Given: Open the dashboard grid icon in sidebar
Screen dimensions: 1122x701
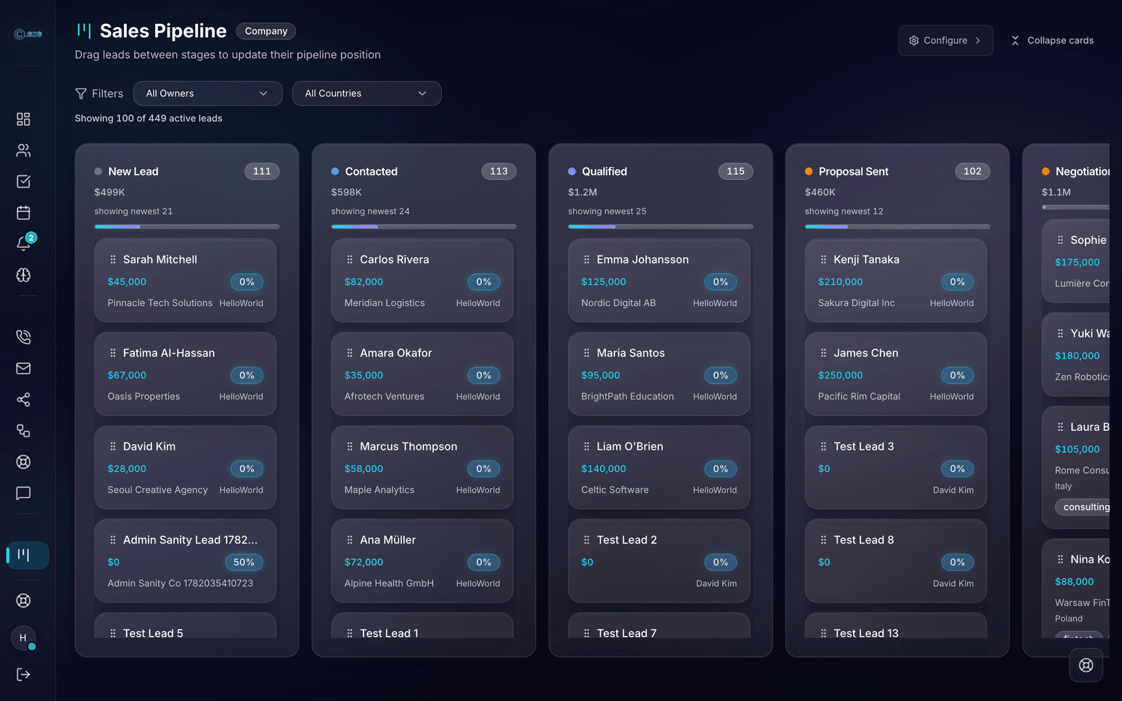Looking at the screenshot, I should point(23,119).
